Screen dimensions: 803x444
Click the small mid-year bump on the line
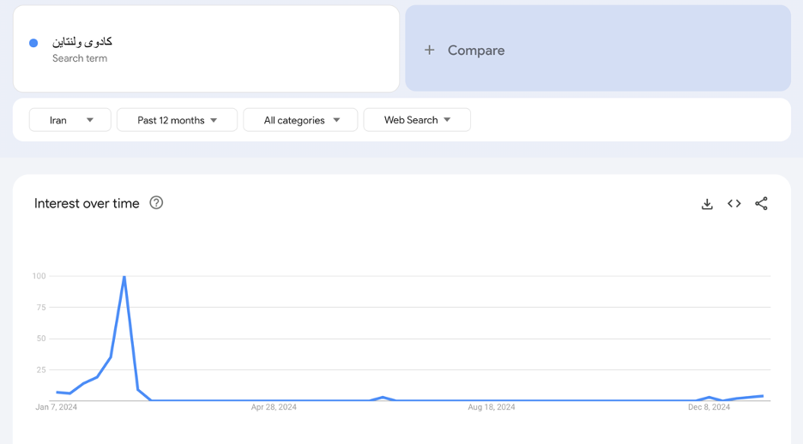[383, 398]
